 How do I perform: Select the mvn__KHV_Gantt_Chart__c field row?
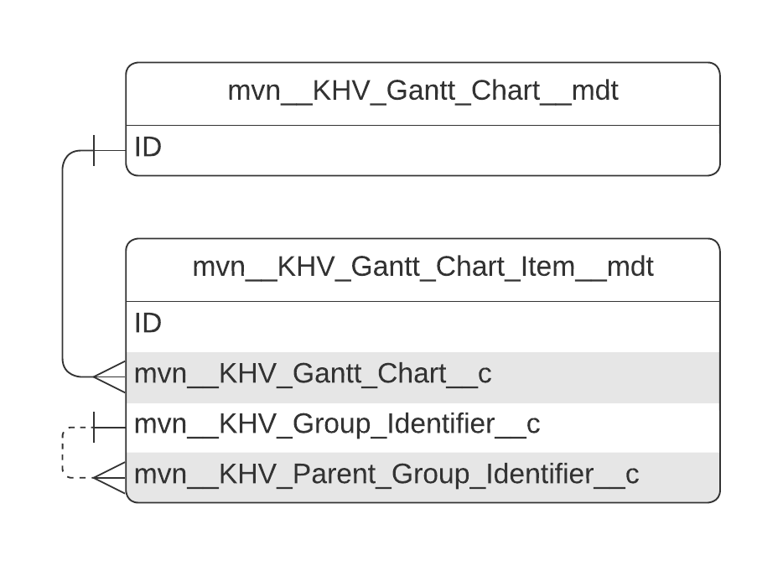[313, 374]
